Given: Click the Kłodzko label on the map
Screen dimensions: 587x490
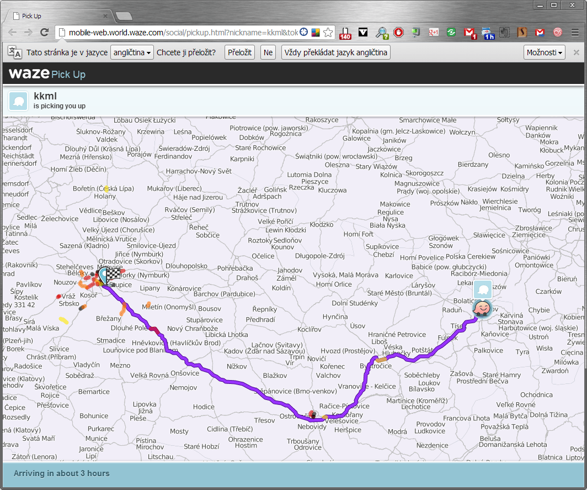Looking at the screenshot, I should [x=322, y=225].
